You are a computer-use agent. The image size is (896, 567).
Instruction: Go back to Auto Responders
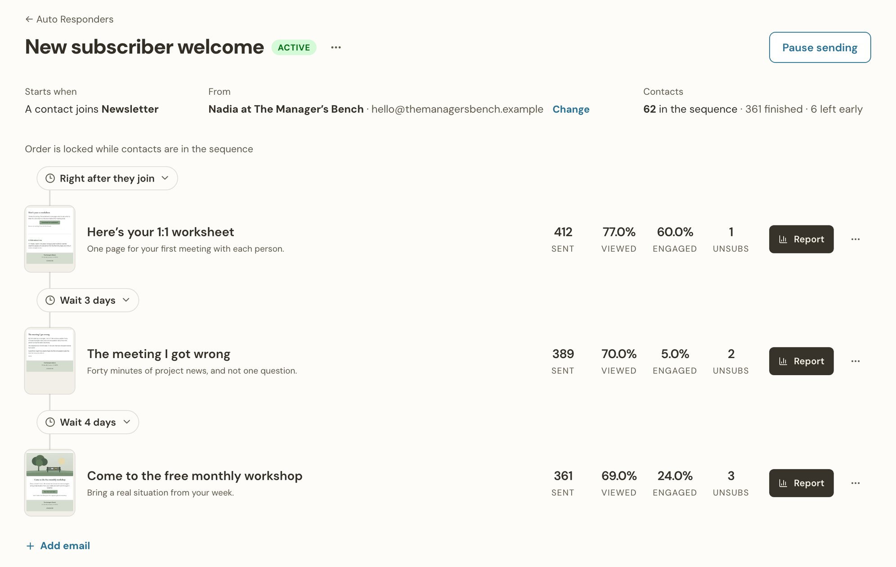point(69,19)
